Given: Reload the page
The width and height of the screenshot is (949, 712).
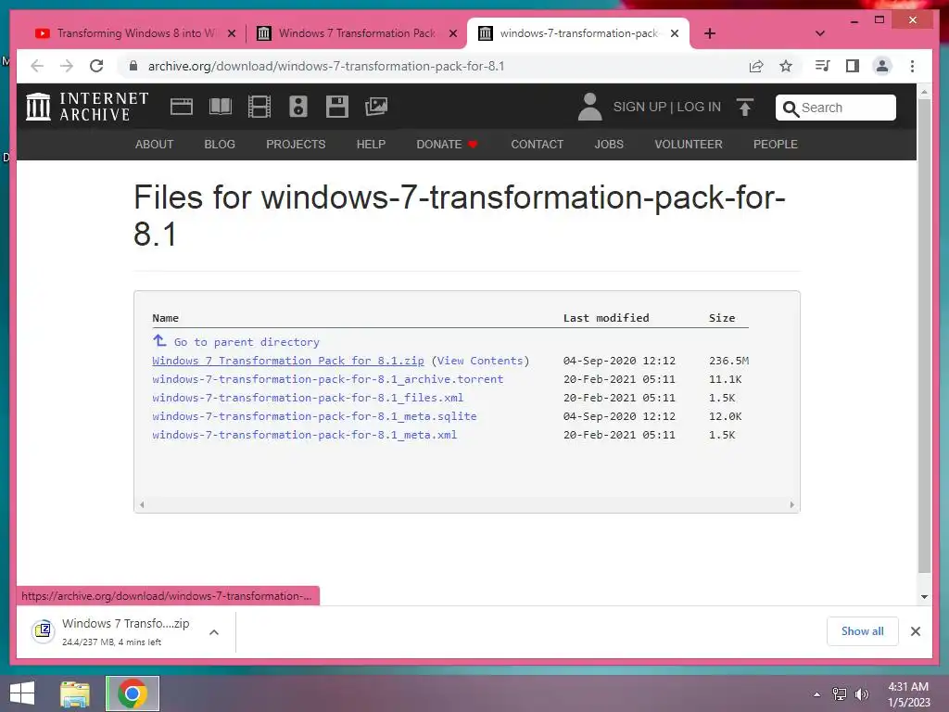Looking at the screenshot, I should tap(96, 66).
